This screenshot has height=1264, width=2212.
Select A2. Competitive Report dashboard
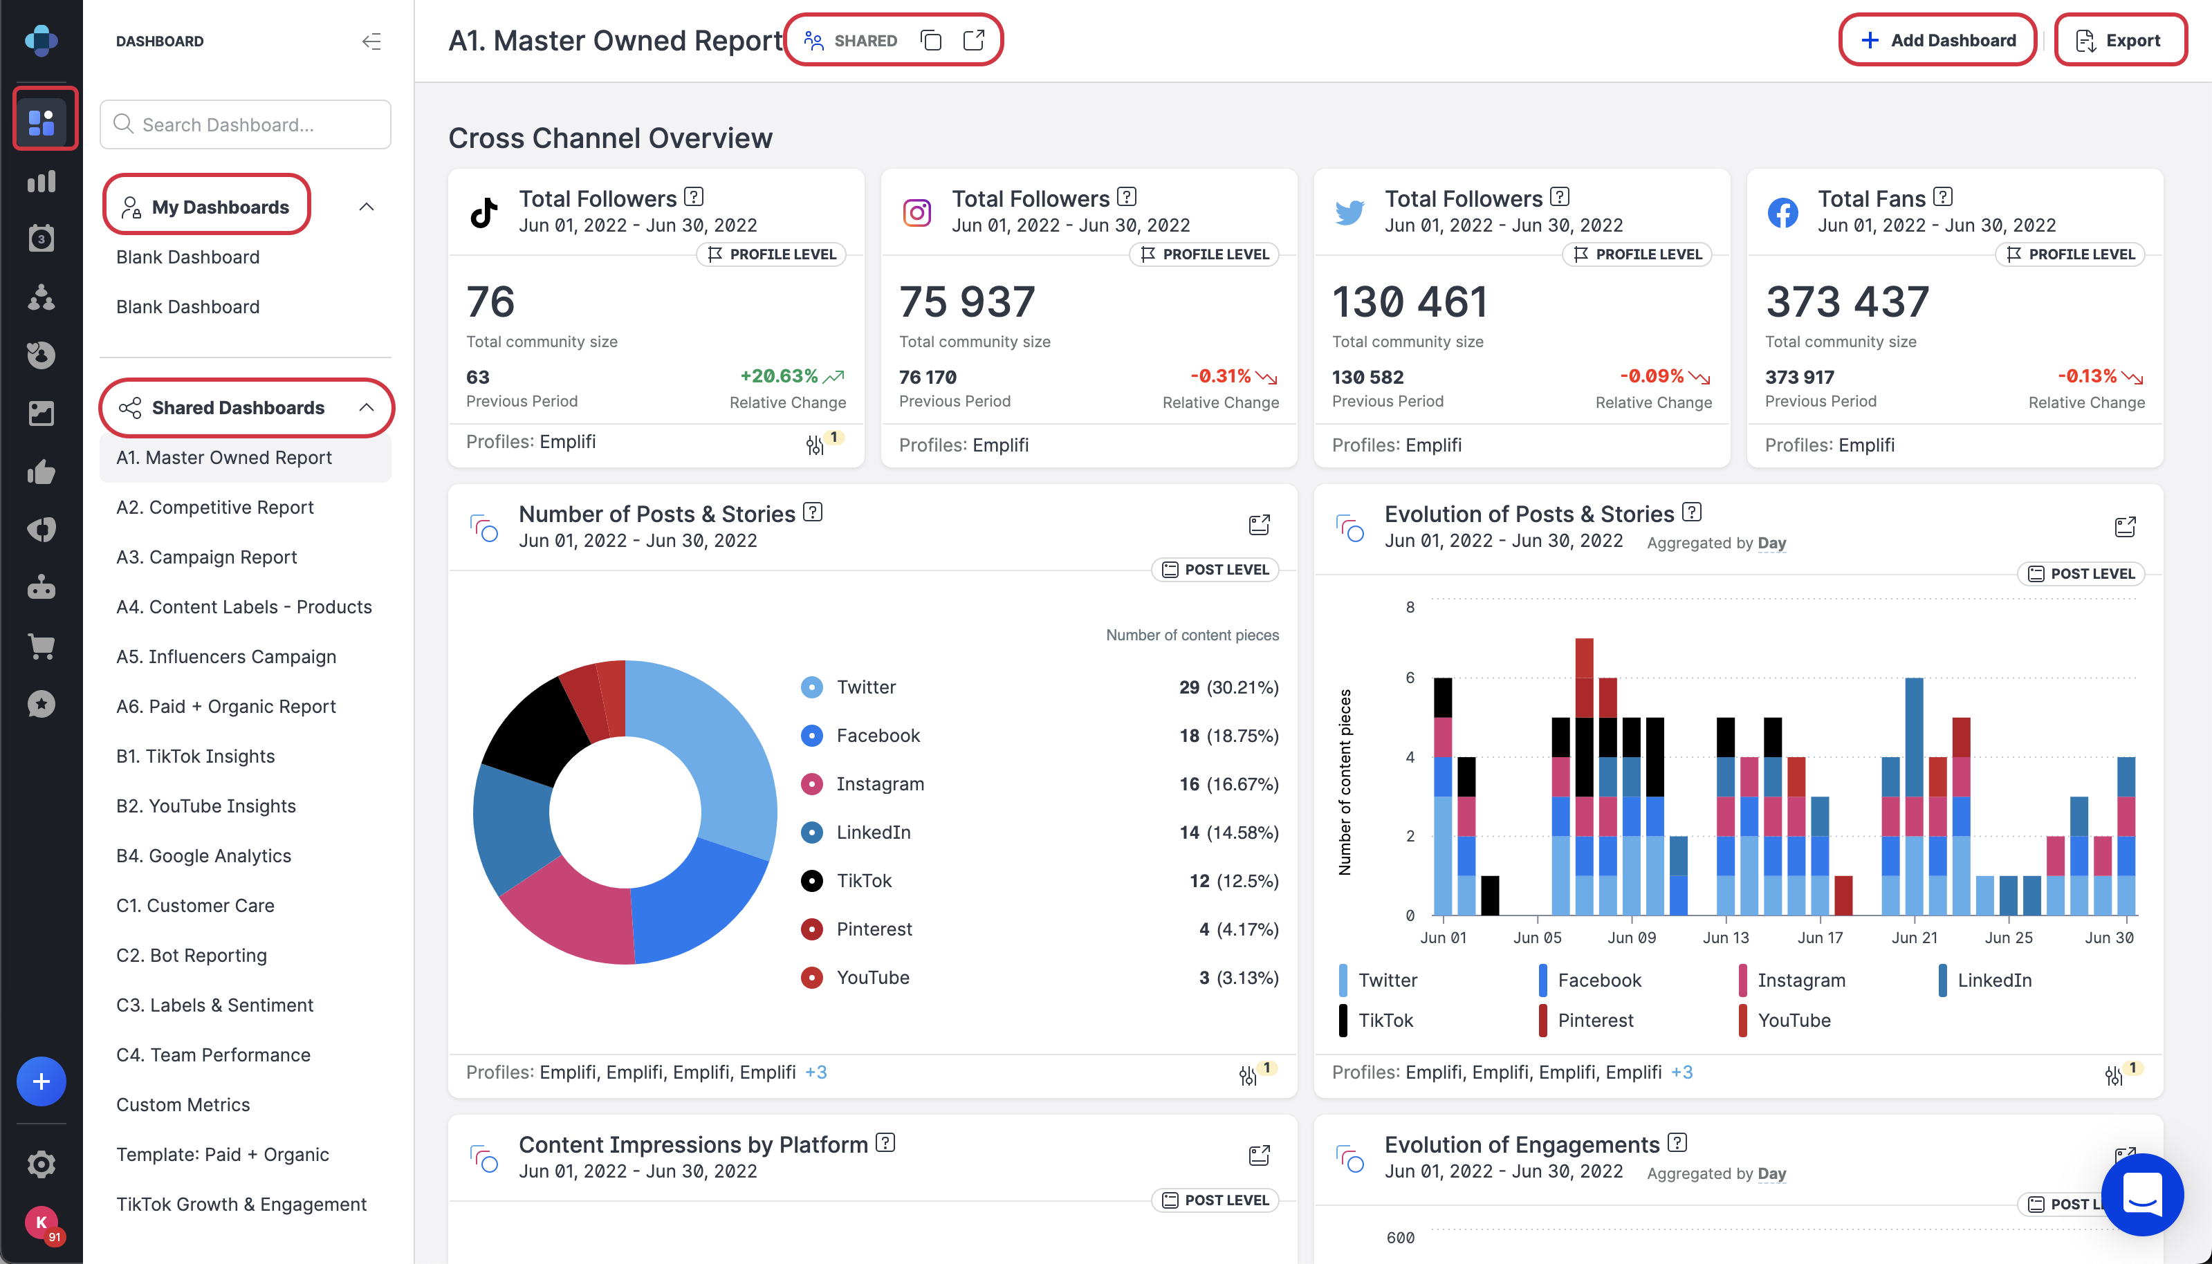214,506
